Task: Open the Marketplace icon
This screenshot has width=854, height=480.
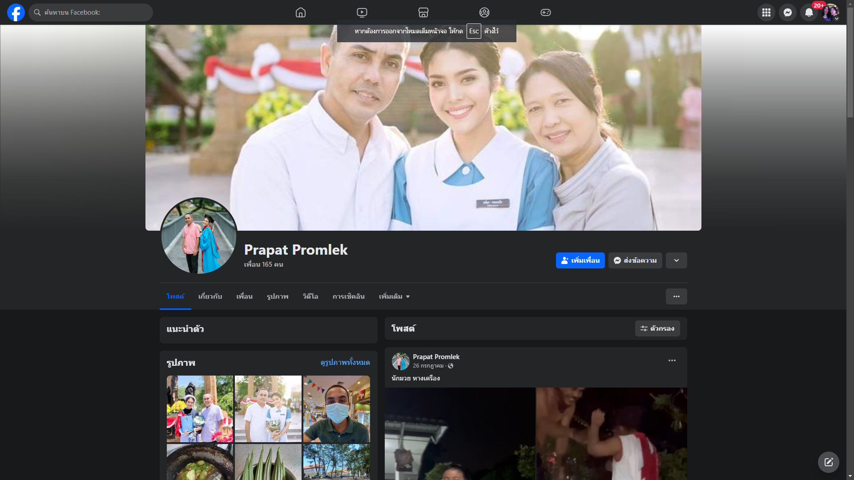Action: tap(423, 12)
